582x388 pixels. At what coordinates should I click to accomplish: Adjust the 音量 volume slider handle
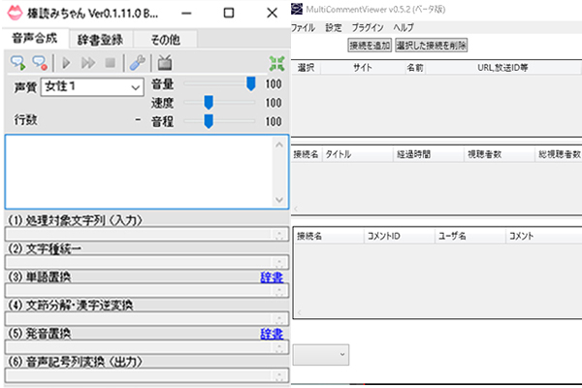click(251, 84)
